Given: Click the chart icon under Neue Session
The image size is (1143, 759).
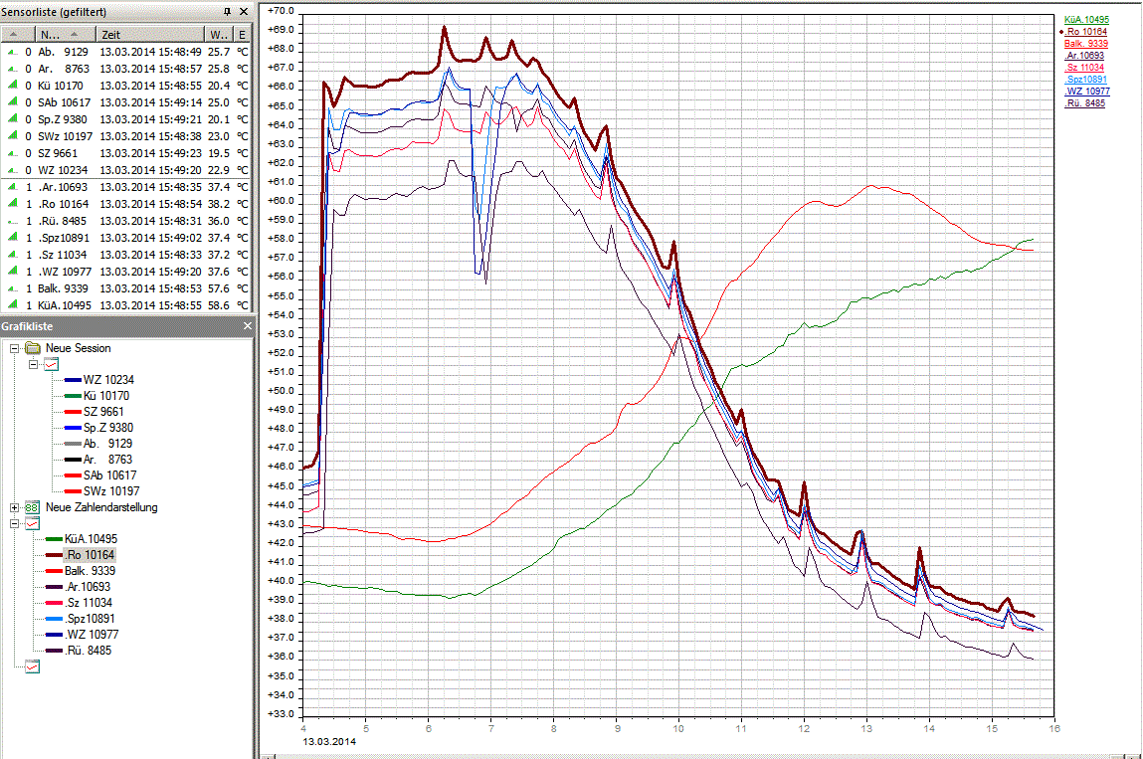Looking at the screenshot, I should pos(52,365).
